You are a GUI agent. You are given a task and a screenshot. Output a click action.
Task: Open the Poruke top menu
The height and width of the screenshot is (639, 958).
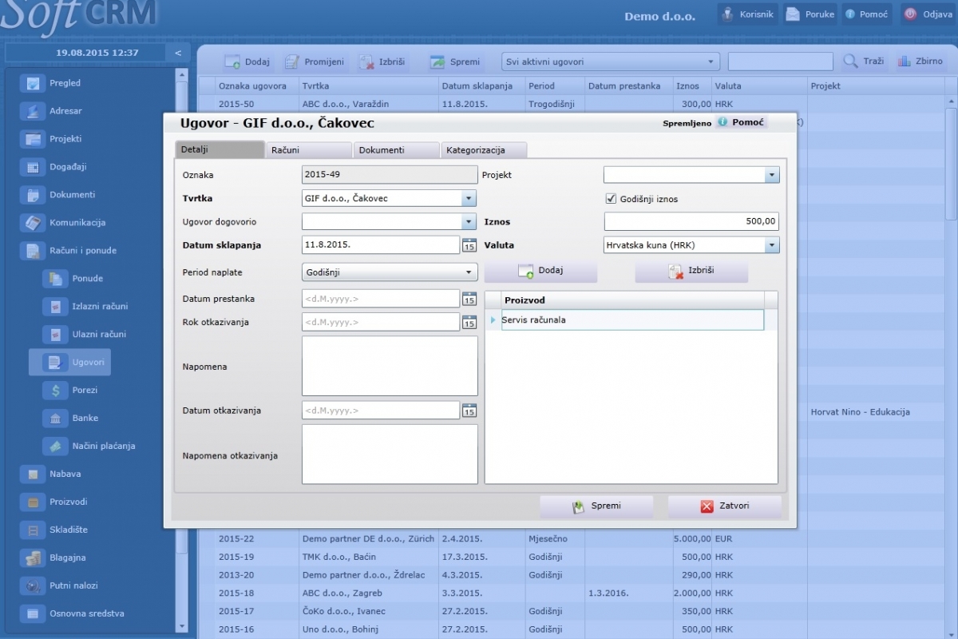coord(810,14)
